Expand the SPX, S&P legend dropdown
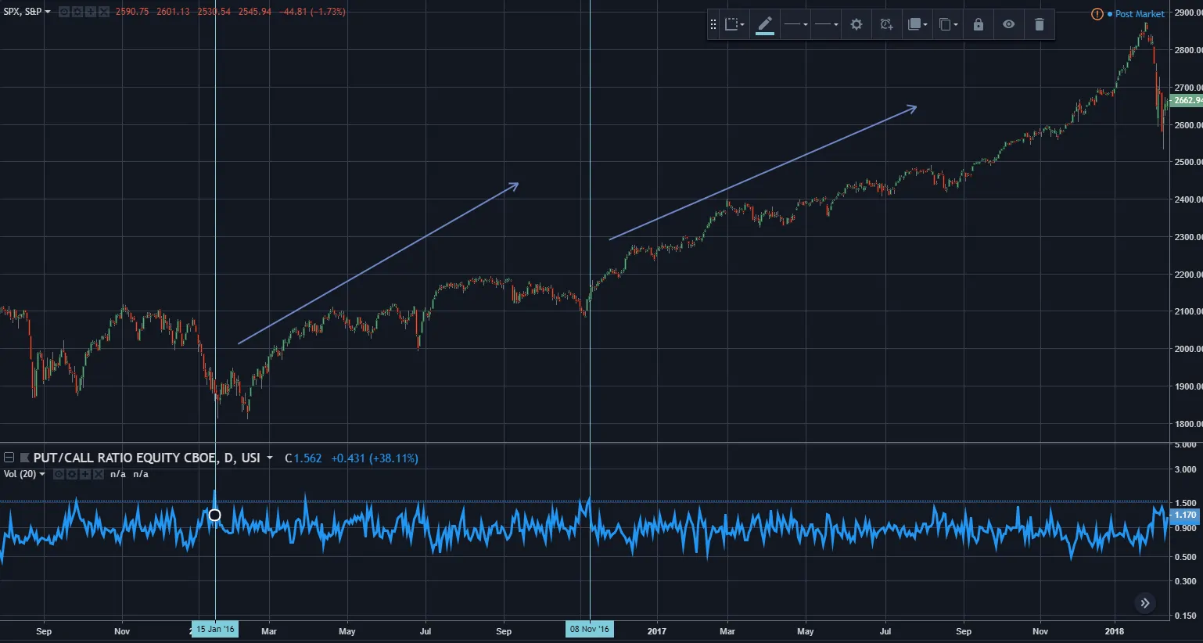The height and width of the screenshot is (643, 1203). (48, 12)
